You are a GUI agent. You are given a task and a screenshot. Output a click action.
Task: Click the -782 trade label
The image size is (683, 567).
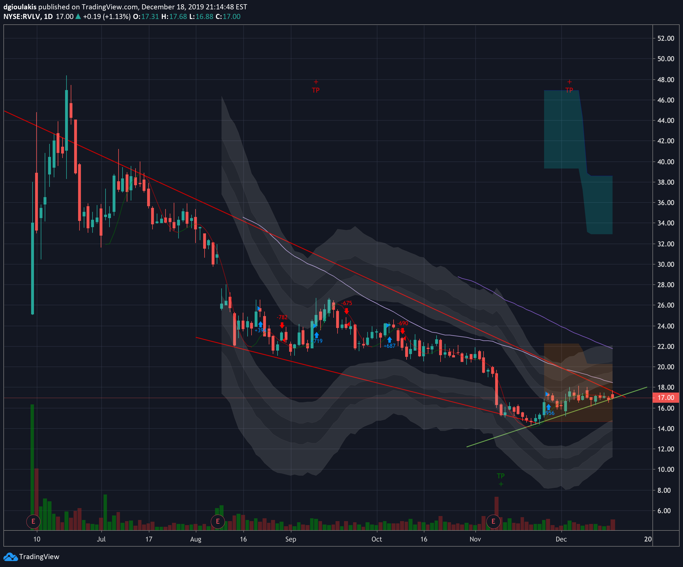(x=282, y=317)
